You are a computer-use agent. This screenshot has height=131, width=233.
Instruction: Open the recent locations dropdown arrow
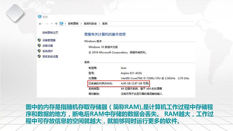(x=52, y=24)
